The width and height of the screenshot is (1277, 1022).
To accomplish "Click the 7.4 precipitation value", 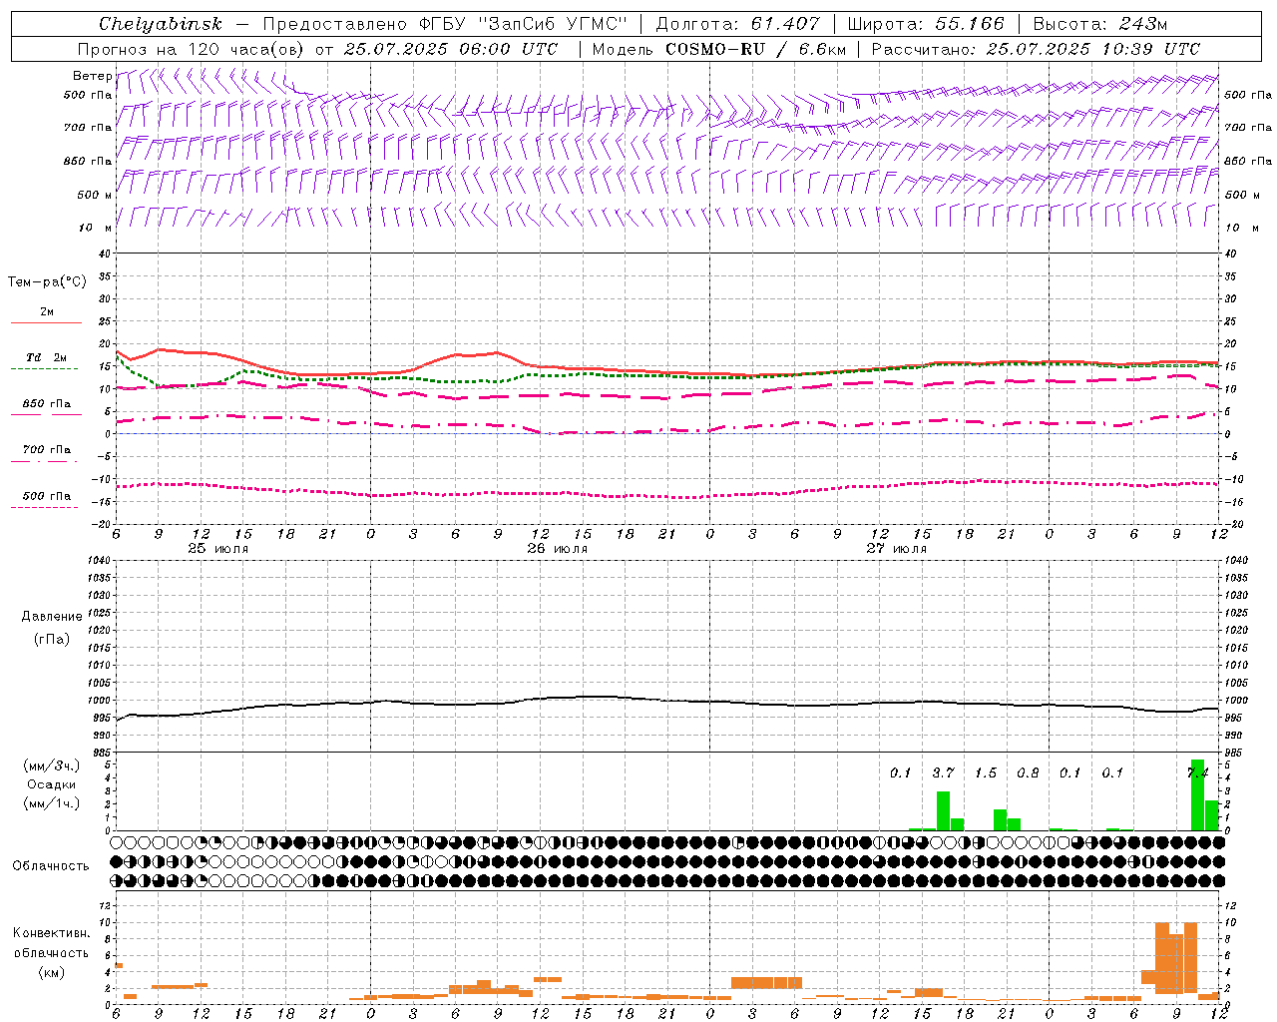I will pyautogui.click(x=1197, y=772).
